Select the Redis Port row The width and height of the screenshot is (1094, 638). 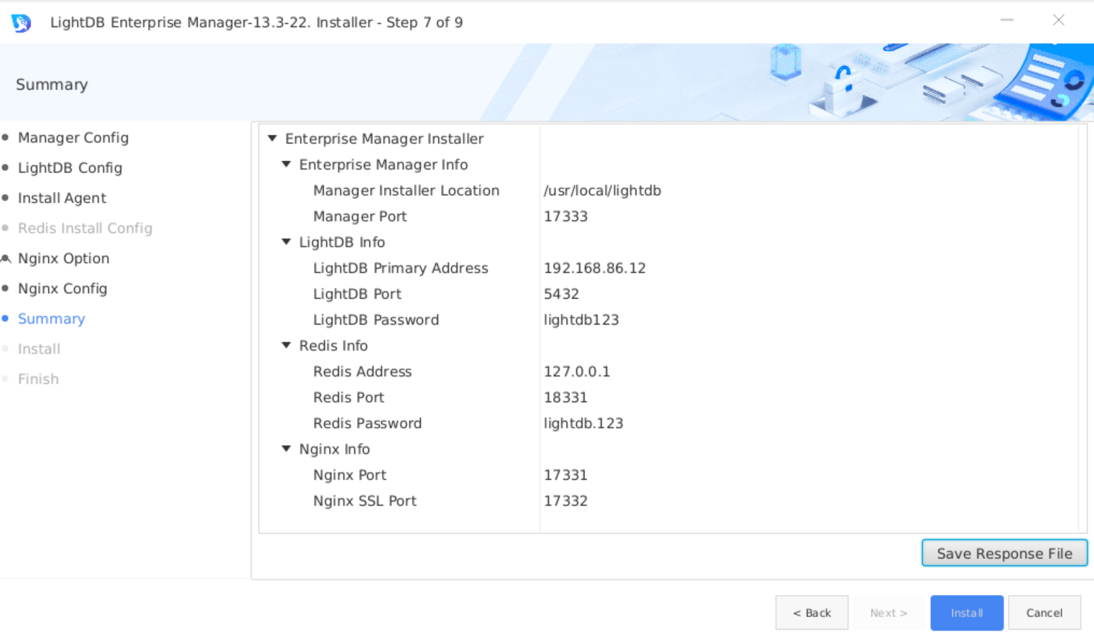coord(668,397)
